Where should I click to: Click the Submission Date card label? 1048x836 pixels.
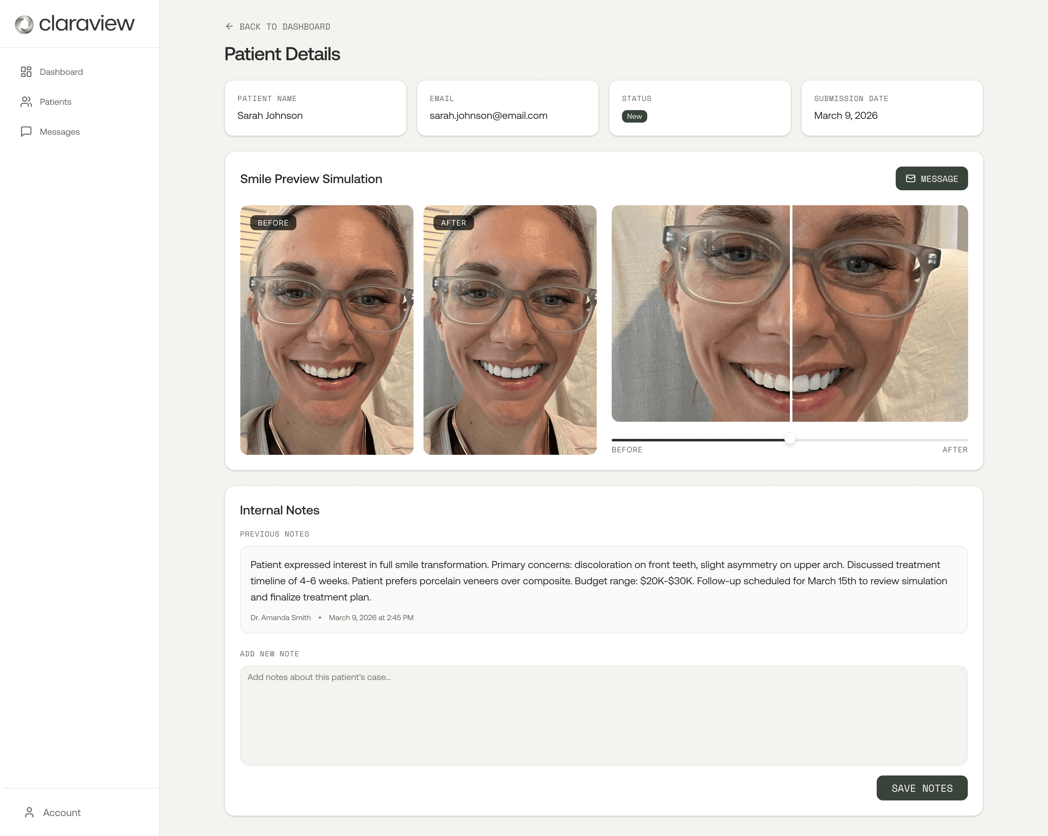tap(851, 99)
